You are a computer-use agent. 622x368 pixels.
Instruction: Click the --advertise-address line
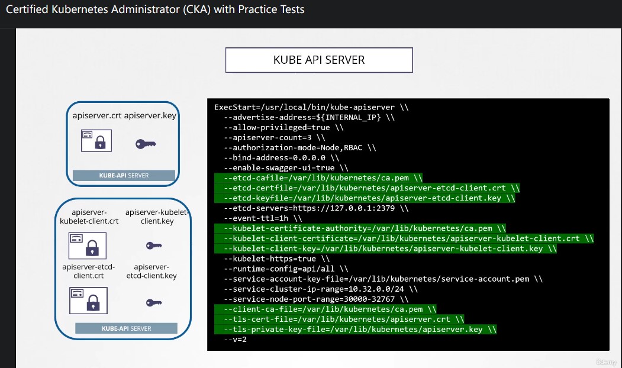coord(310,117)
